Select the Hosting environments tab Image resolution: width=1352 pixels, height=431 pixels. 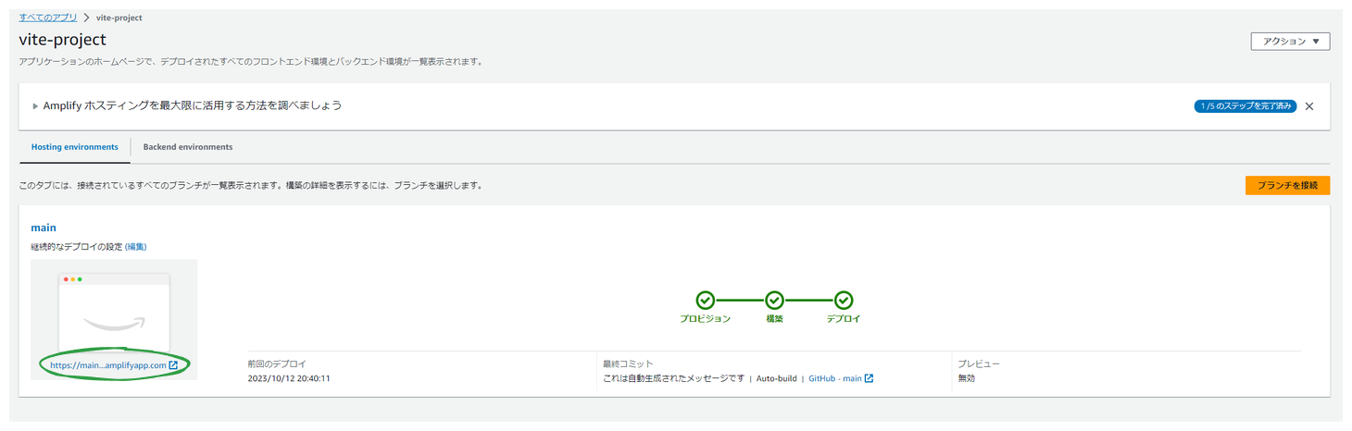tap(75, 147)
